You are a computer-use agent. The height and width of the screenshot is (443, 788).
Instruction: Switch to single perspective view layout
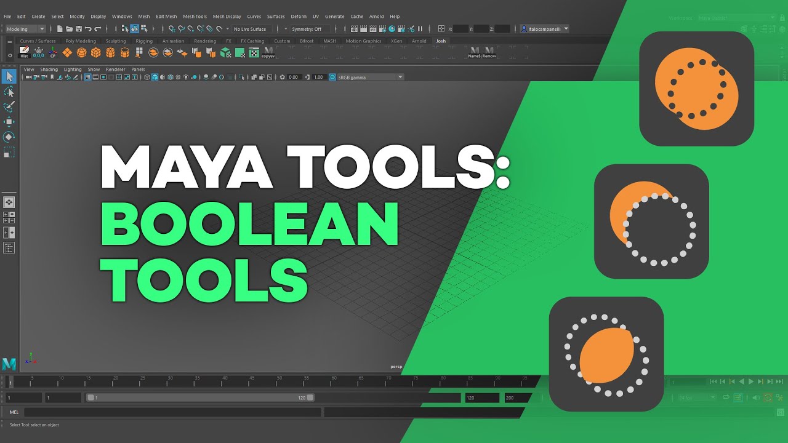pos(9,202)
